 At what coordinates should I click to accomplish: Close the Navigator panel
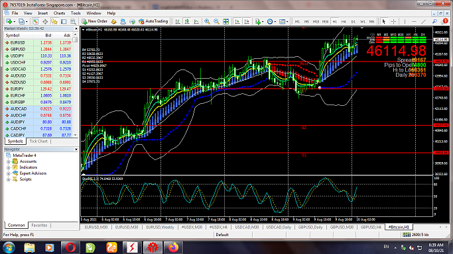point(76,149)
